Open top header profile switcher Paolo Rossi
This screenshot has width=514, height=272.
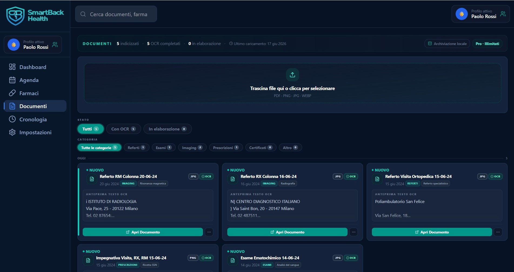pyautogui.click(x=480, y=14)
